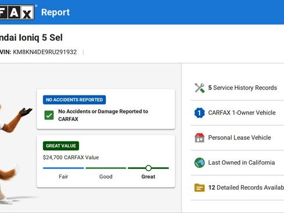Click the globe Last Owned icon
Screen dimensions: 284x213
pyautogui.click(x=200, y=162)
